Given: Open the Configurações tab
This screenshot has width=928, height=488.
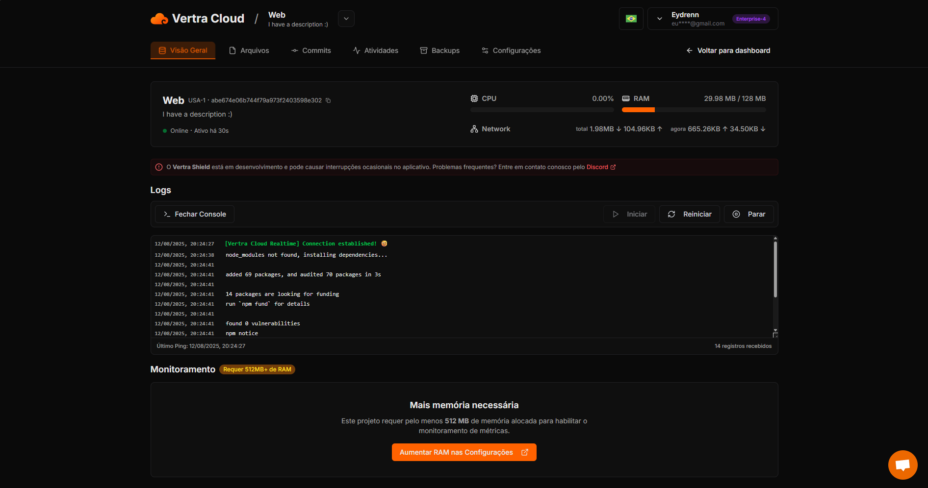Looking at the screenshot, I should pos(511,50).
